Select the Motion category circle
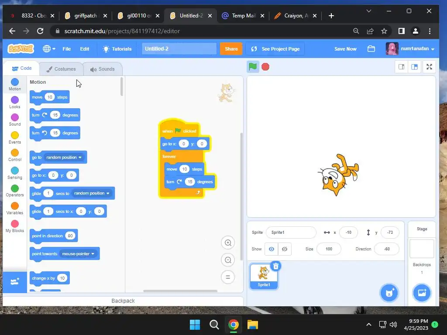This screenshot has height=335, width=447. (15, 82)
